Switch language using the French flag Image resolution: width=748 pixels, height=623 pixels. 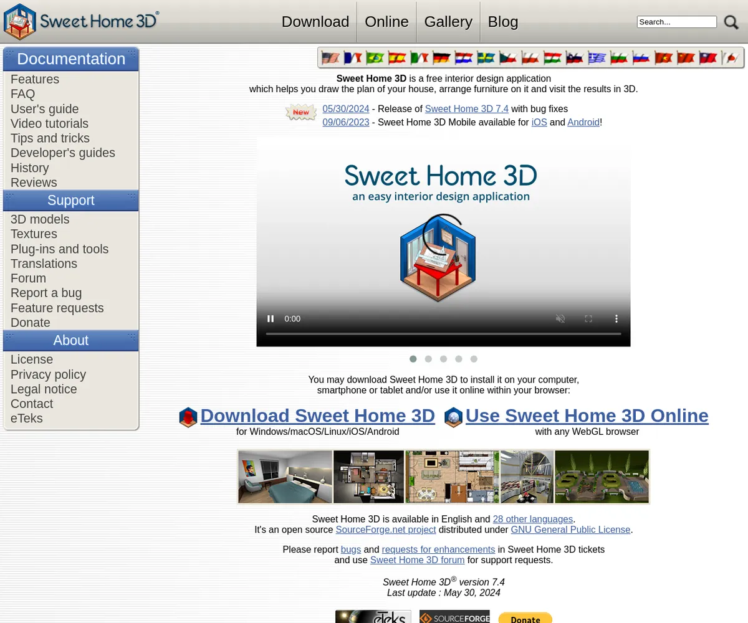353,58
